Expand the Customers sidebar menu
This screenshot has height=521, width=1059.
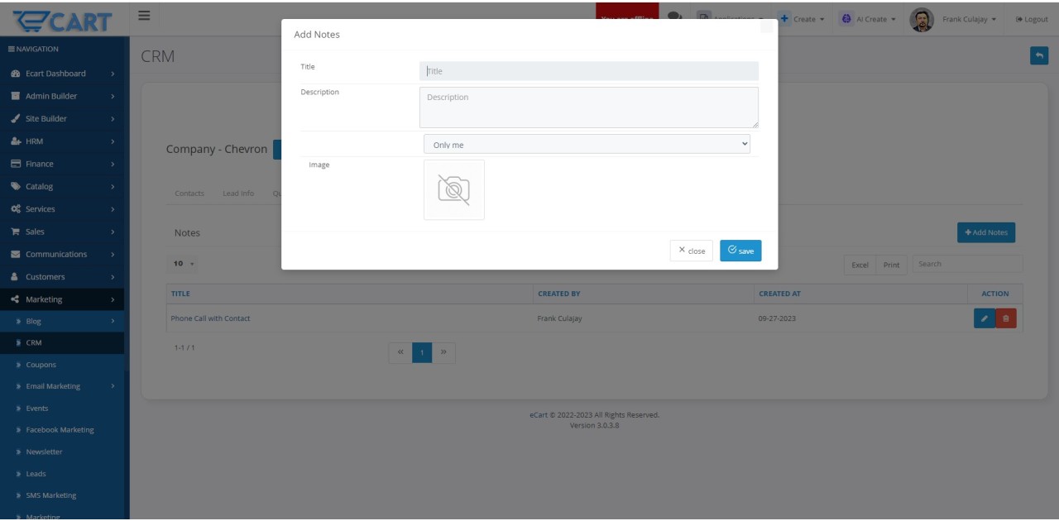tap(62, 277)
